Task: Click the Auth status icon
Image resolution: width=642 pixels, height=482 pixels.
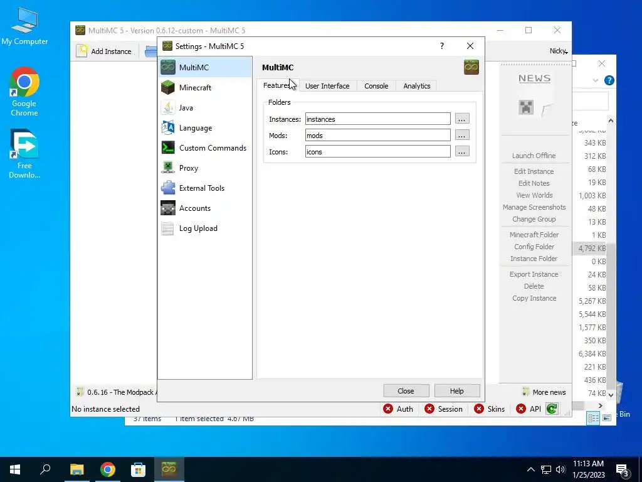Action: point(387,409)
